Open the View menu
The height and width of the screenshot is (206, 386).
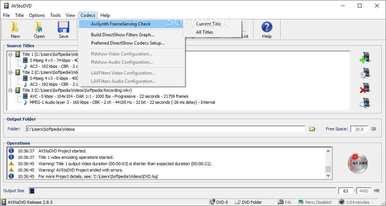pos(70,15)
